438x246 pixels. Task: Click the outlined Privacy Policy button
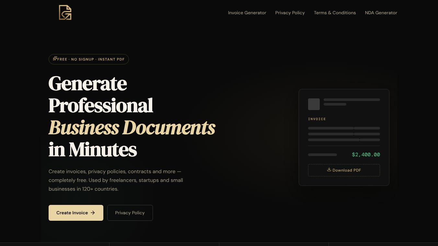[x=130, y=213]
